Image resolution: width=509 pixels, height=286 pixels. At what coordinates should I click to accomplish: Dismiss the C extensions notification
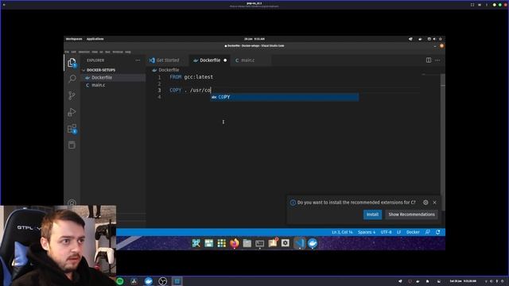tap(435, 203)
